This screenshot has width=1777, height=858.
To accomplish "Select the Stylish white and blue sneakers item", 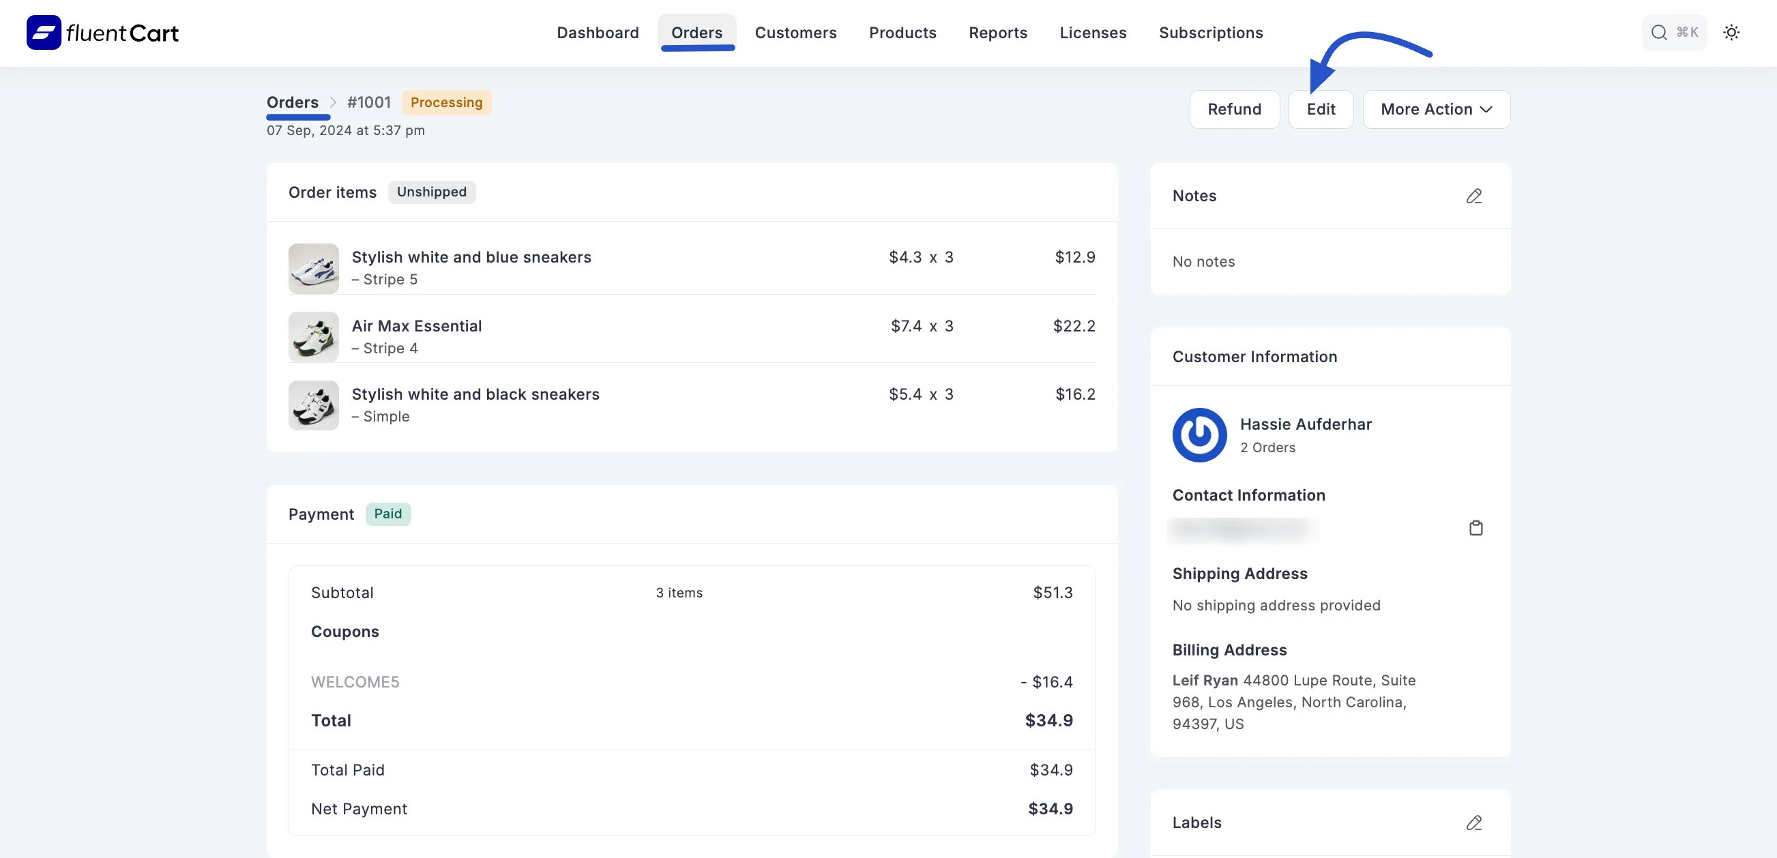I will (471, 256).
